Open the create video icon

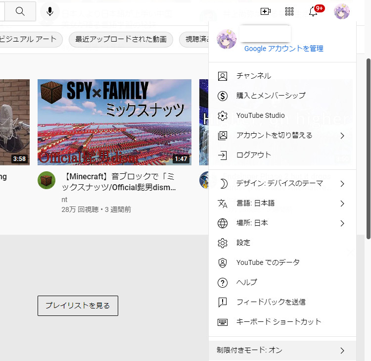click(266, 11)
